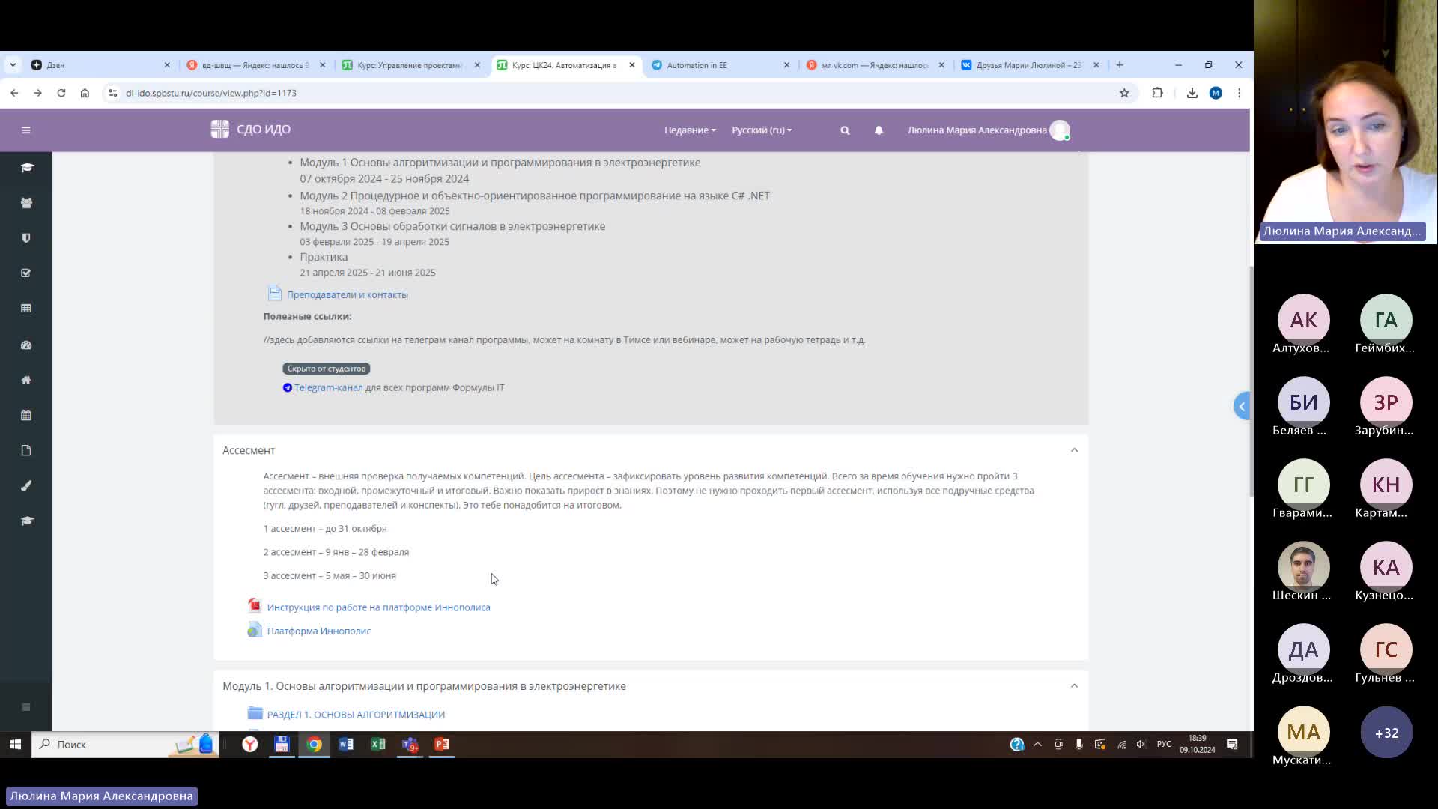Open Word from the taskbar
1438x809 pixels.
click(x=346, y=745)
